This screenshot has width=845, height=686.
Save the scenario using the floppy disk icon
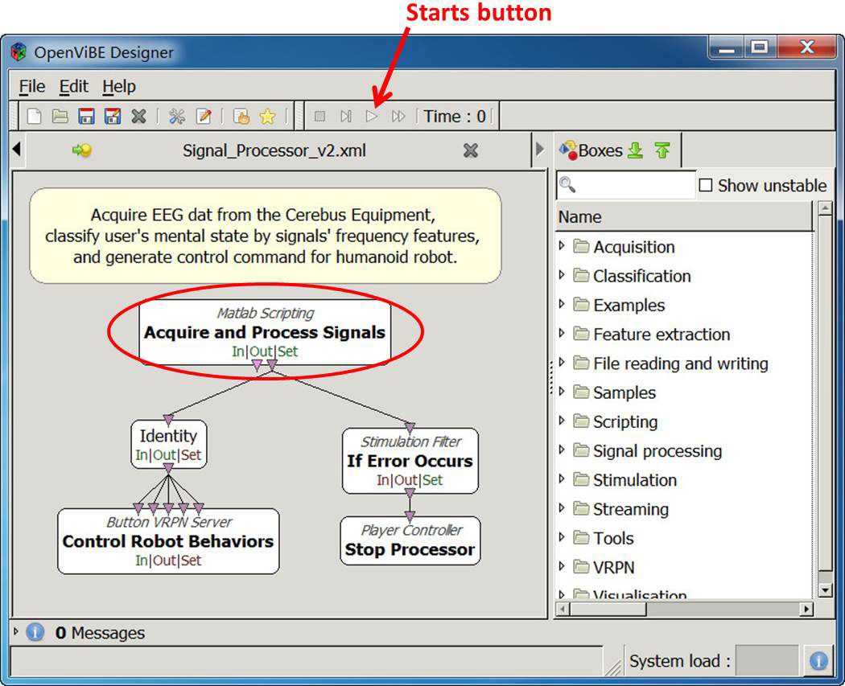tap(86, 117)
